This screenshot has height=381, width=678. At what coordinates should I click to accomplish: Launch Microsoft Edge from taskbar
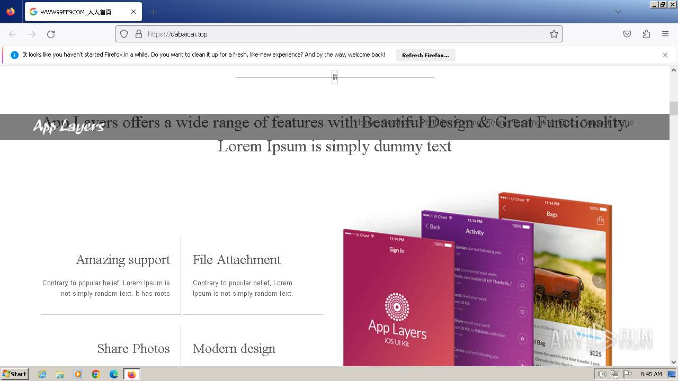[x=114, y=374]
